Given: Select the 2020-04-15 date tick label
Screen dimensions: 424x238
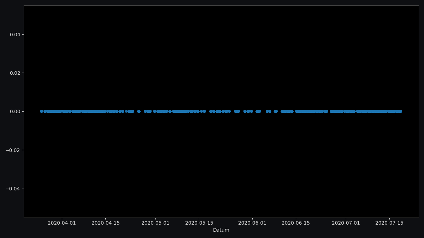Looking at the screenshot, I should tap(106, 223).
